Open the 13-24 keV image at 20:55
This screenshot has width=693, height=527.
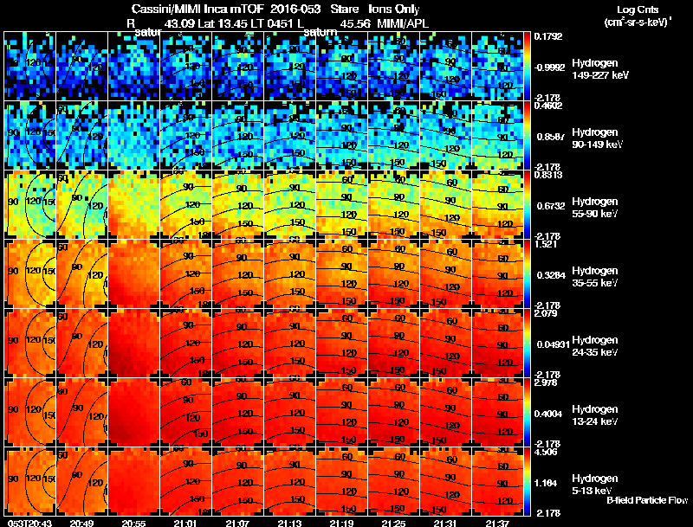point(133,412)
